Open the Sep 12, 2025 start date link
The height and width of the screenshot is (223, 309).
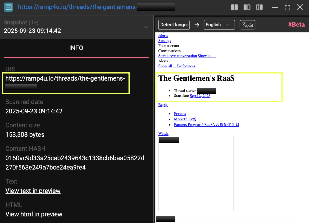200,96
